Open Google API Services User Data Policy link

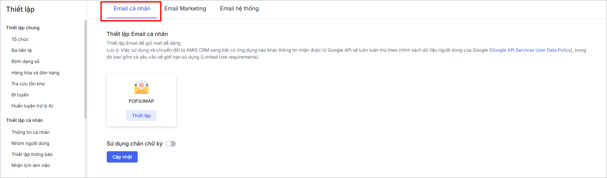[531, 50]
